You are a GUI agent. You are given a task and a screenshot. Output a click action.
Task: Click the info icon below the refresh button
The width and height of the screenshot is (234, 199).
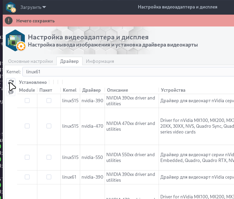(11, 92)
